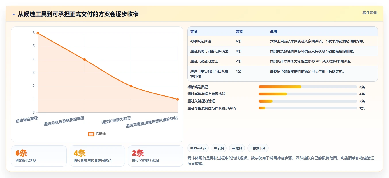Click the 维度 table column header
Viewport: 389px width, 178px height.
[x=194, y=32]
